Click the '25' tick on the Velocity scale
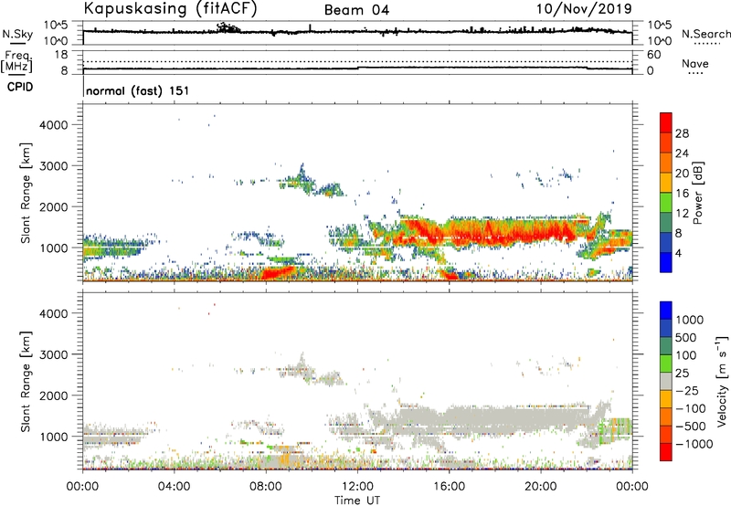Screen dimensions: 731x506 (682, 374)
